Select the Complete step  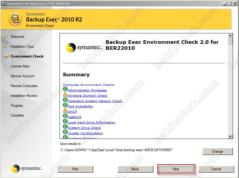(17, 115)
